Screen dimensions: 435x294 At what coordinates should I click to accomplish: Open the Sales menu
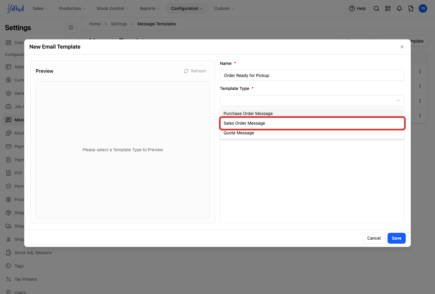tap(40, 8)
